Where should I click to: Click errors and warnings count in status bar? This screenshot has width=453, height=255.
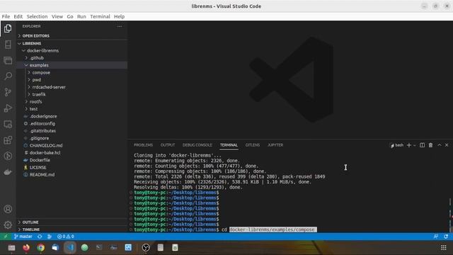(65, 237)
